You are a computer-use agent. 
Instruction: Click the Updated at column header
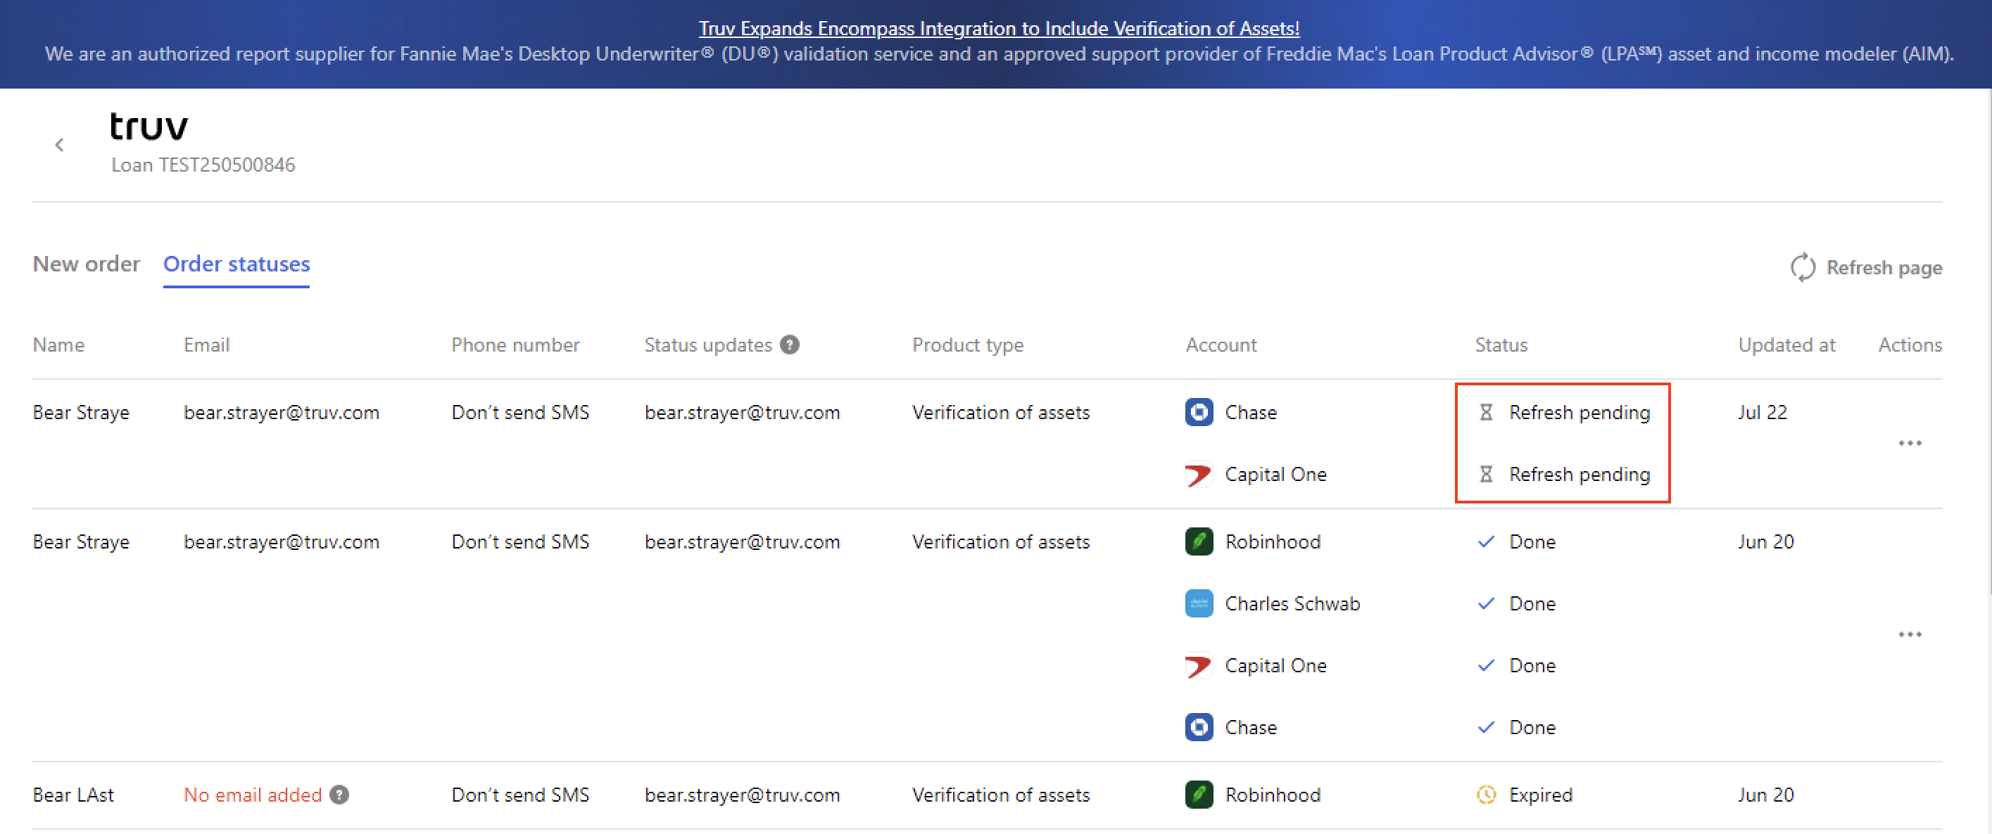1786,345
